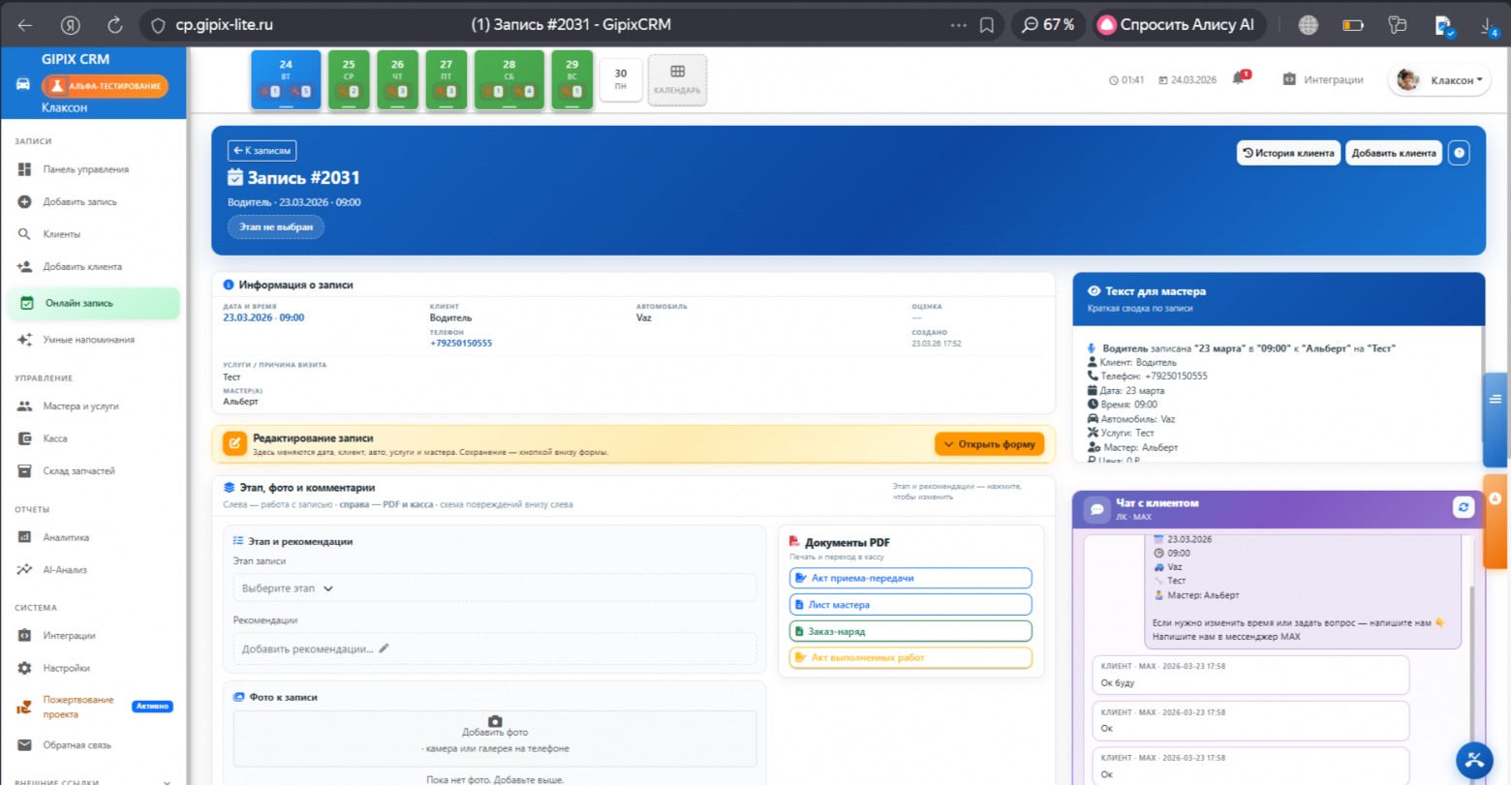Reload the page with browser refresh
The width and height of the screenshot is (1511, 785).
[114, 25]
